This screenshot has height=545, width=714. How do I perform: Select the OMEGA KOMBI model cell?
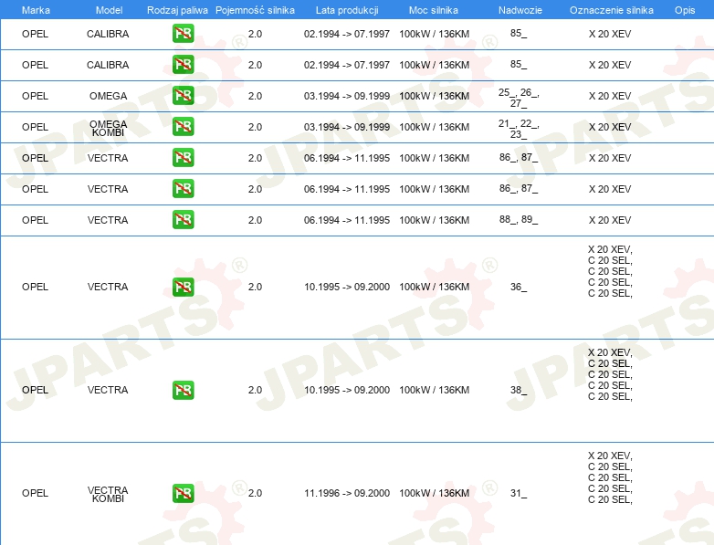point(108,129)
